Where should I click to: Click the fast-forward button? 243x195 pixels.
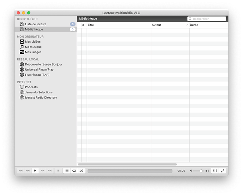click(42, 171)
